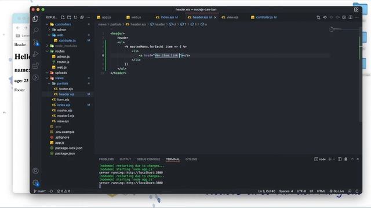The image size is (371, 208).
Task: Click Go Live in status bar
Action: pyautogui.click(x=337, y=191)
